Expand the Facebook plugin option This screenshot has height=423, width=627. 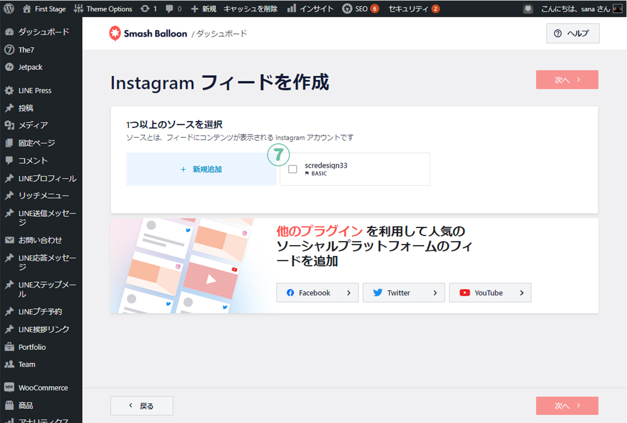[x=317, y=293]
